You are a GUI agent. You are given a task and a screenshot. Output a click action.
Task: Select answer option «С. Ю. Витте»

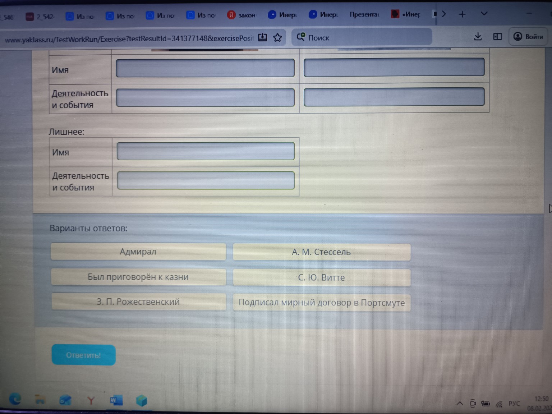pyautogui.click(x=321, y=277)
